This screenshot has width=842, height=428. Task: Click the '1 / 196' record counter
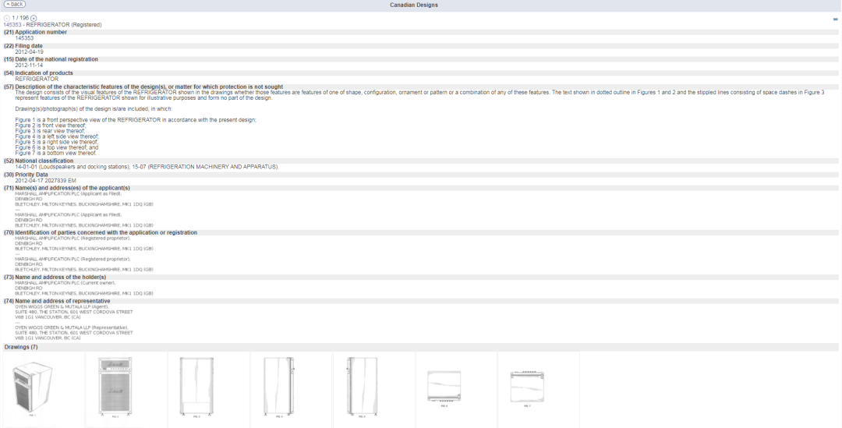pyautogui.click(x=20, y=18)
